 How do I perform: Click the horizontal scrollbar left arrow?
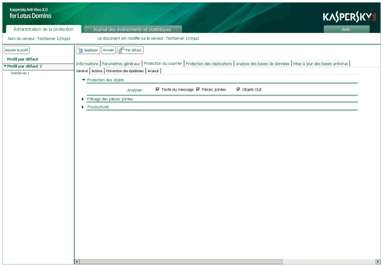[77, 262]
